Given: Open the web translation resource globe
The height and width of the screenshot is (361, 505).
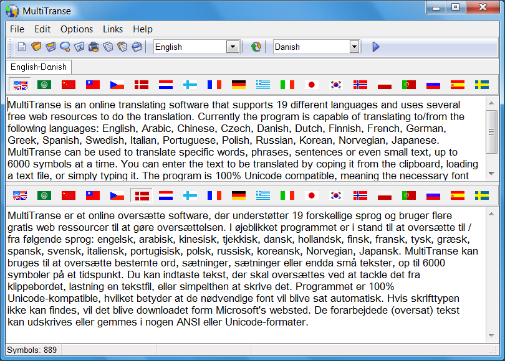Looking at the screenshot, I should click(x=256, y=47).
